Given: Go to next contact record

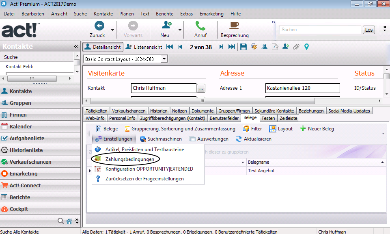Looking at the screenshot, I should click(x=221, y=47).
